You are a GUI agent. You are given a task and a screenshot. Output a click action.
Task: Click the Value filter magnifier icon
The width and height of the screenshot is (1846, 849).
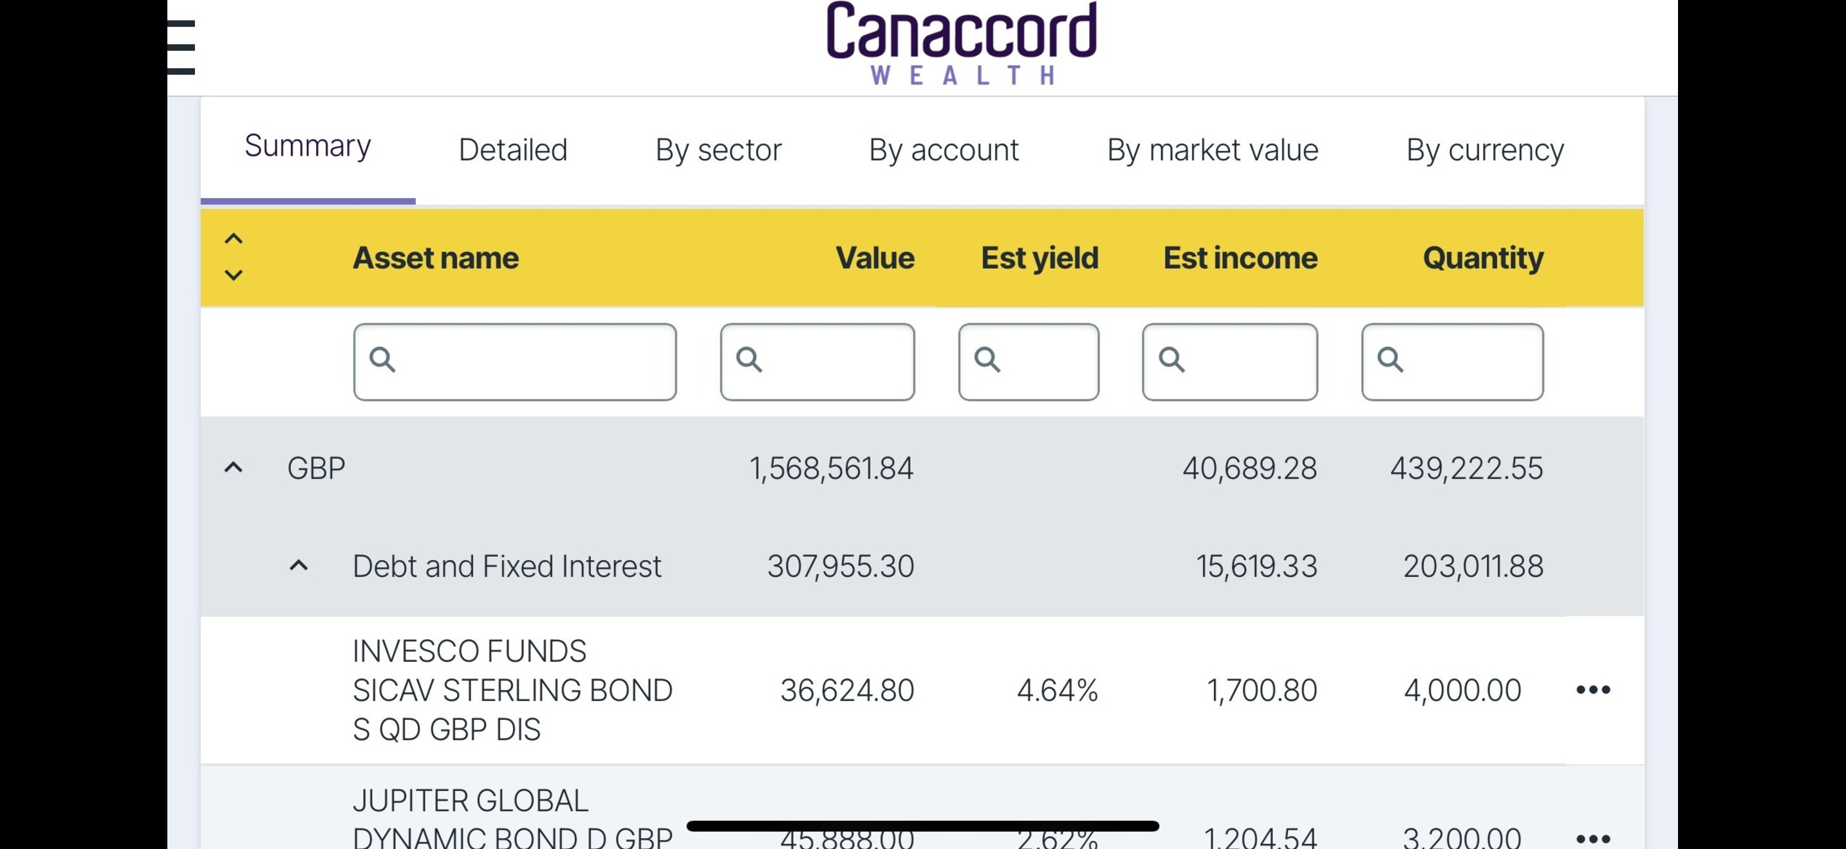click(x=750, y=360)
